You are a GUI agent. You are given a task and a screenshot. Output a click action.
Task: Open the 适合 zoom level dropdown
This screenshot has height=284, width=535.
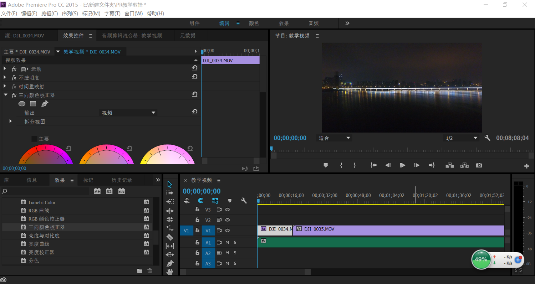click(334, 138)
